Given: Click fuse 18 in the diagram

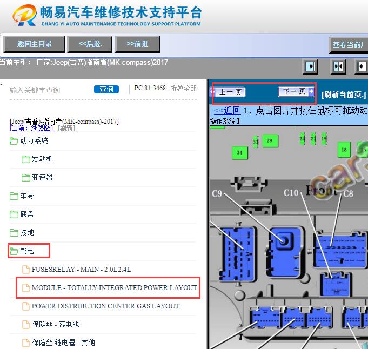Looking at the screenshot, I should click(x=344, y=150).
